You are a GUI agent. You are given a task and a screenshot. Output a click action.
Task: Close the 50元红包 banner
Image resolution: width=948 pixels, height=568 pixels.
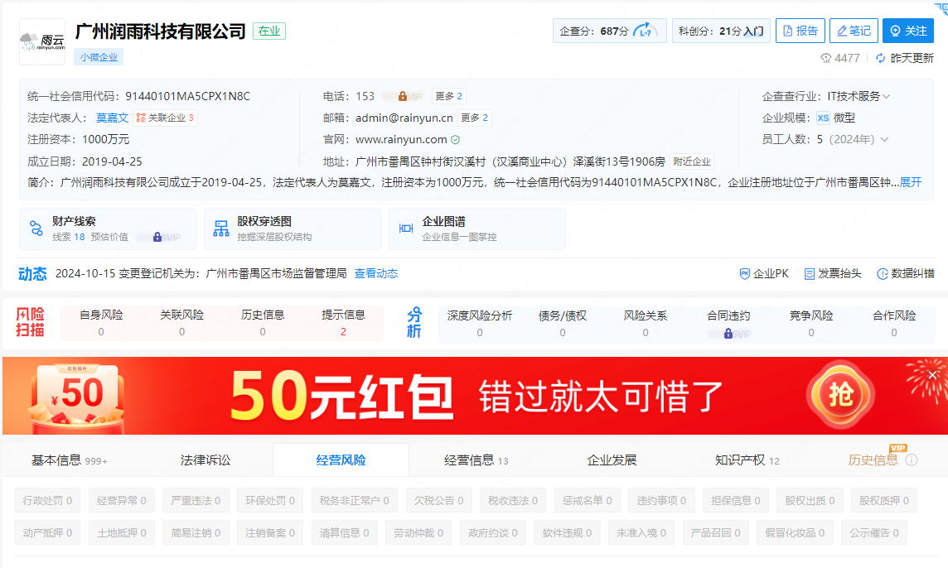point(932,375)
